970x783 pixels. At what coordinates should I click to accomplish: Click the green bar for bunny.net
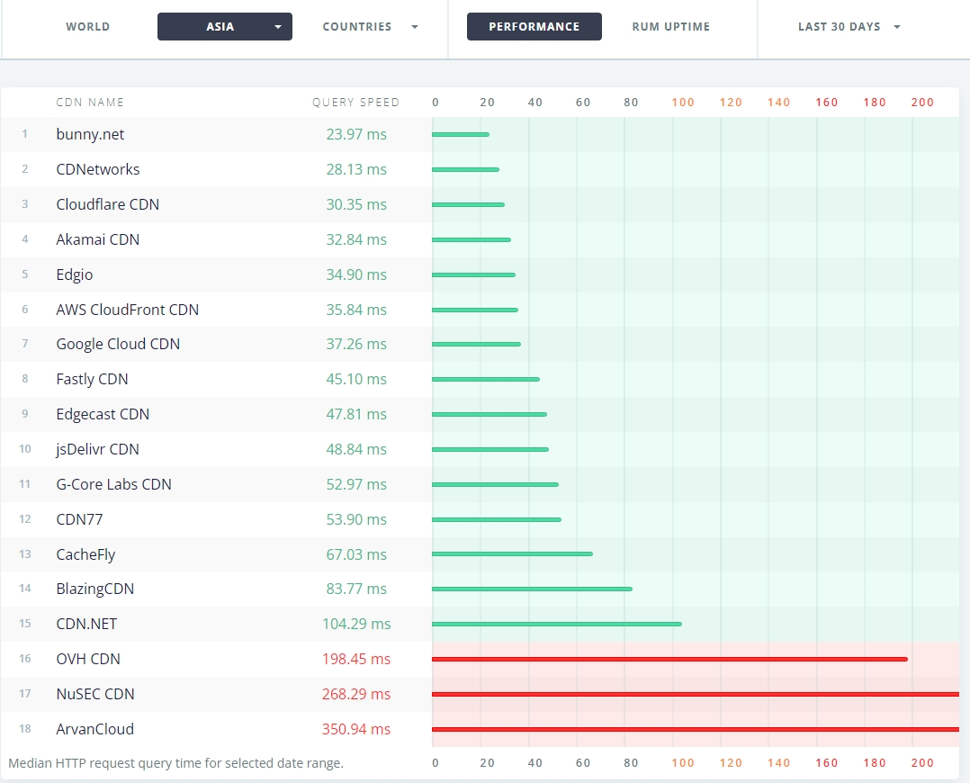(461, 134)
